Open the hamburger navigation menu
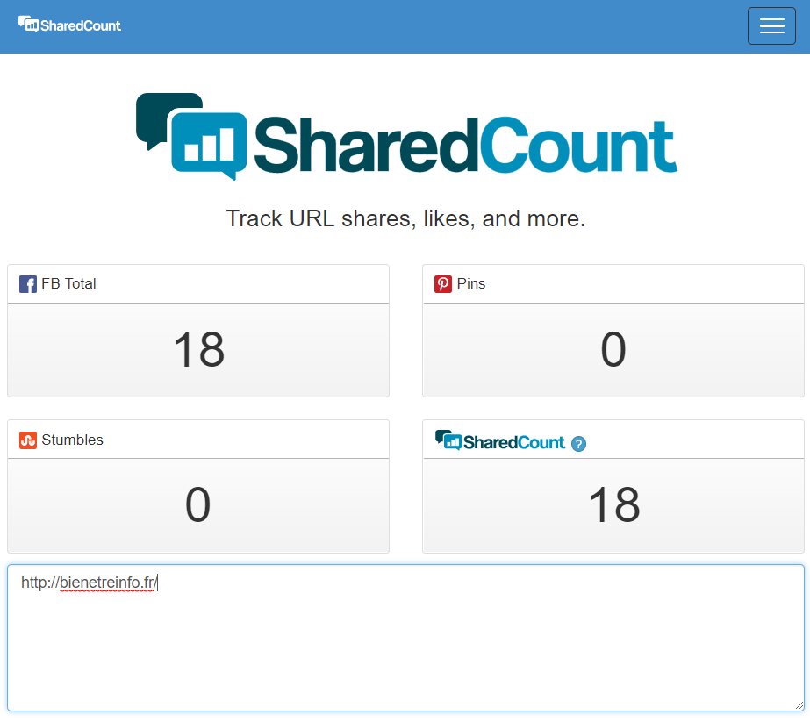The image size is (810, 722). pos(771,26)
